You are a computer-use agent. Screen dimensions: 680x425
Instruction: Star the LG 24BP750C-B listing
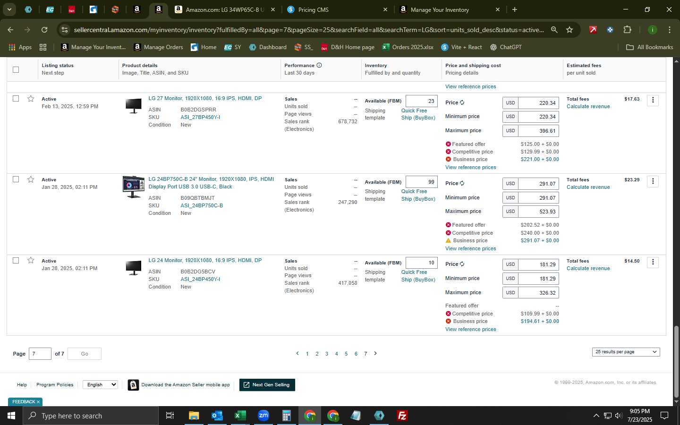pyautogui.click(x=31, y=179)
